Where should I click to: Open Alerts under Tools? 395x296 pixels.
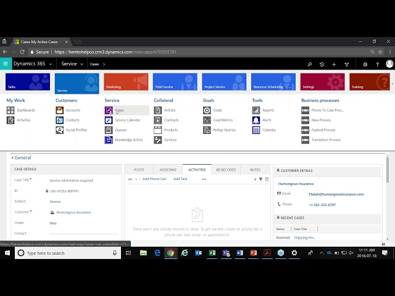(x=262, y=120)
